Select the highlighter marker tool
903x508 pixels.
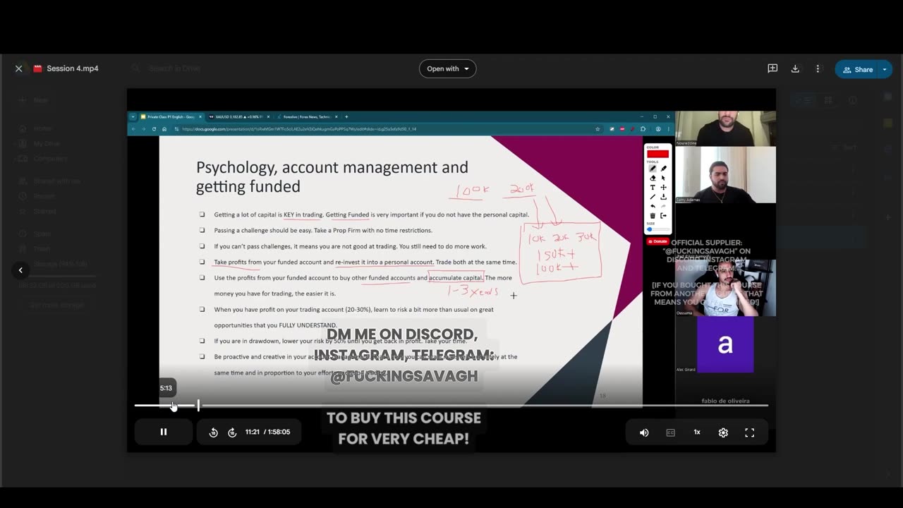point(664,169)
